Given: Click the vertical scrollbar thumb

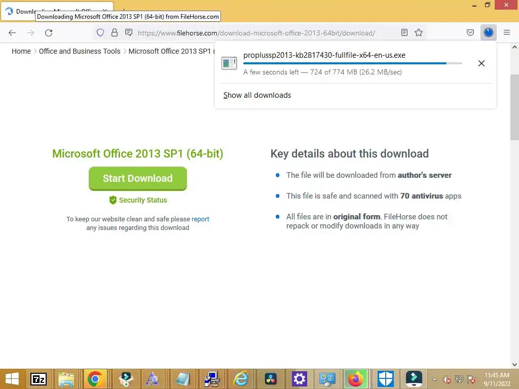Looking at the screenshot, I should (x=514, y=107).
